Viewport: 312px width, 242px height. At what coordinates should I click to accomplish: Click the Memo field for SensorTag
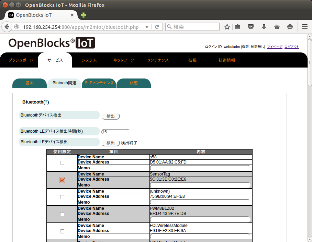coord(200,185)
